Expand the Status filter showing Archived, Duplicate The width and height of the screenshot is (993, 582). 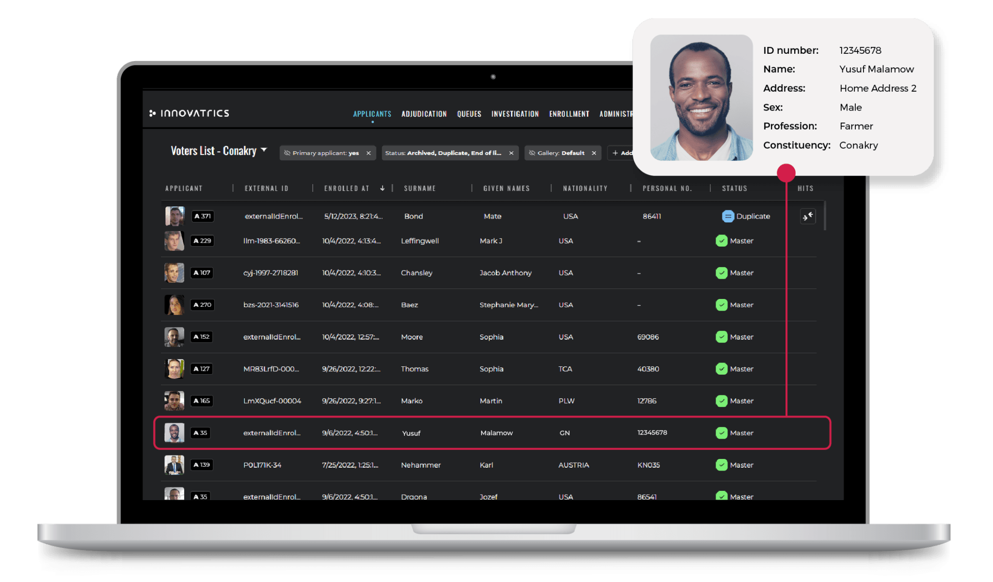446,153
